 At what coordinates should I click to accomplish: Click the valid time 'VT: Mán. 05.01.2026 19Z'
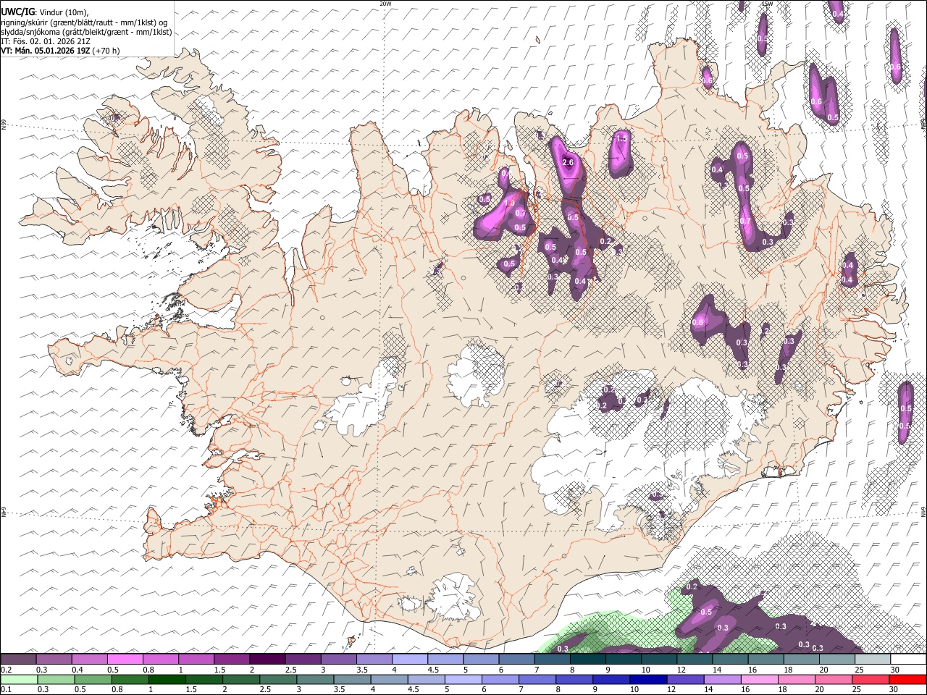point(46,51)
